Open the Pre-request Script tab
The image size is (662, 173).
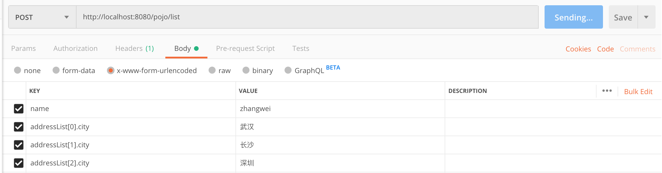[245, 49]
